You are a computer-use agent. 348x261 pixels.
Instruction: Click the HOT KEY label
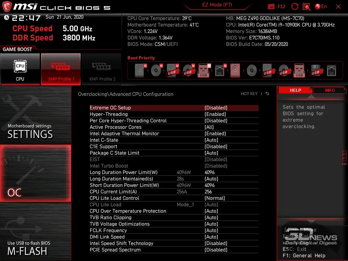tap(249, 94)
